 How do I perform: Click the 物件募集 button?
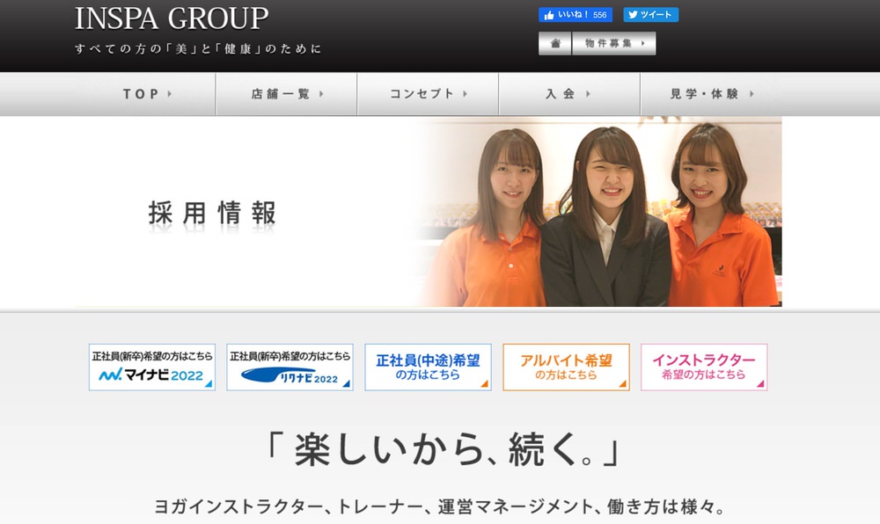point(613,43)
